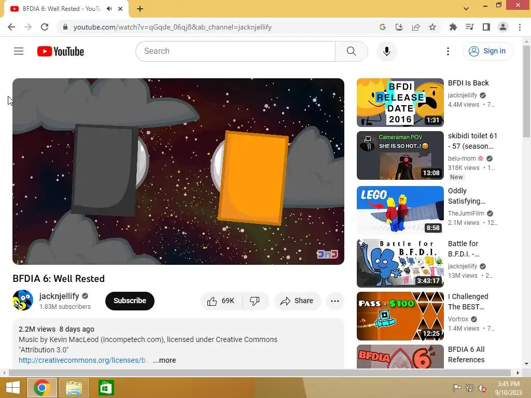Click the address bar URL
Viewport: 531px width, 398px height.
(x=172, y=27)
